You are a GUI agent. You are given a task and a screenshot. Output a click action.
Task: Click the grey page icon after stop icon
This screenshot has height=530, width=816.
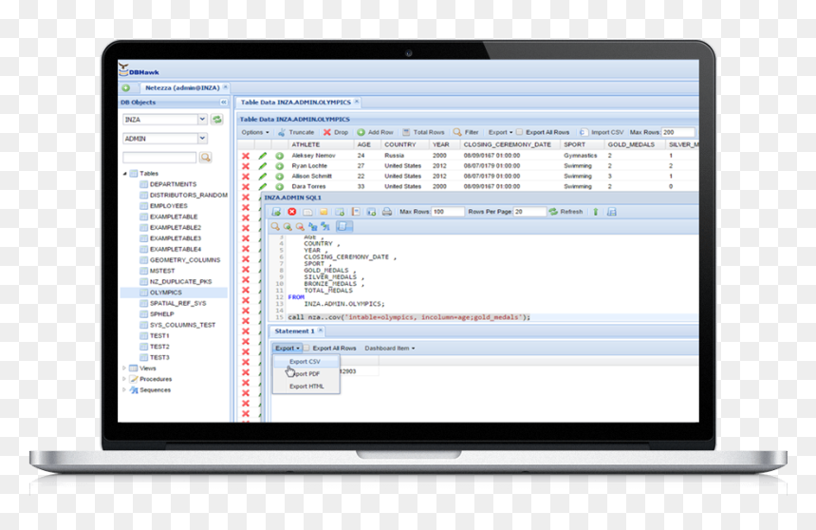(x=307, y=212)
